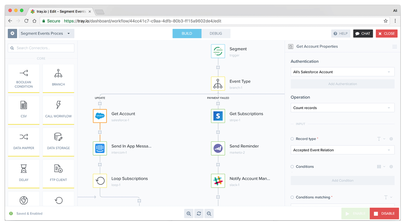Click the Segment trigger node icon
The image size is (407, 224).
pos(218,51)
